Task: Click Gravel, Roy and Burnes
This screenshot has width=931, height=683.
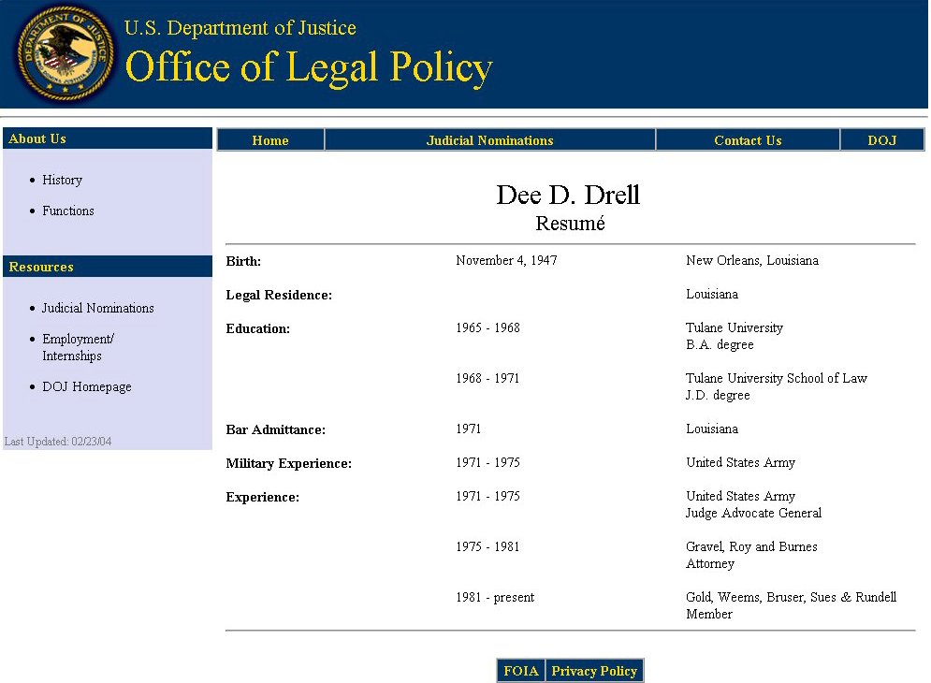Action: tap(751, 546)
